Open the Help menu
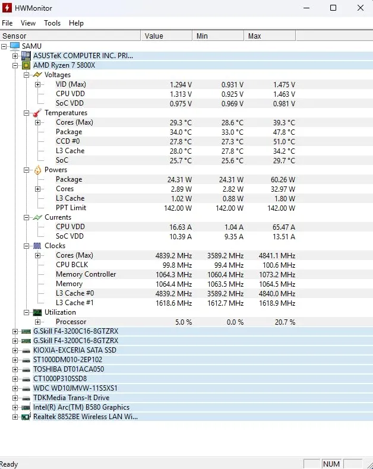373x469 pixels. click(x=76, y=23)
